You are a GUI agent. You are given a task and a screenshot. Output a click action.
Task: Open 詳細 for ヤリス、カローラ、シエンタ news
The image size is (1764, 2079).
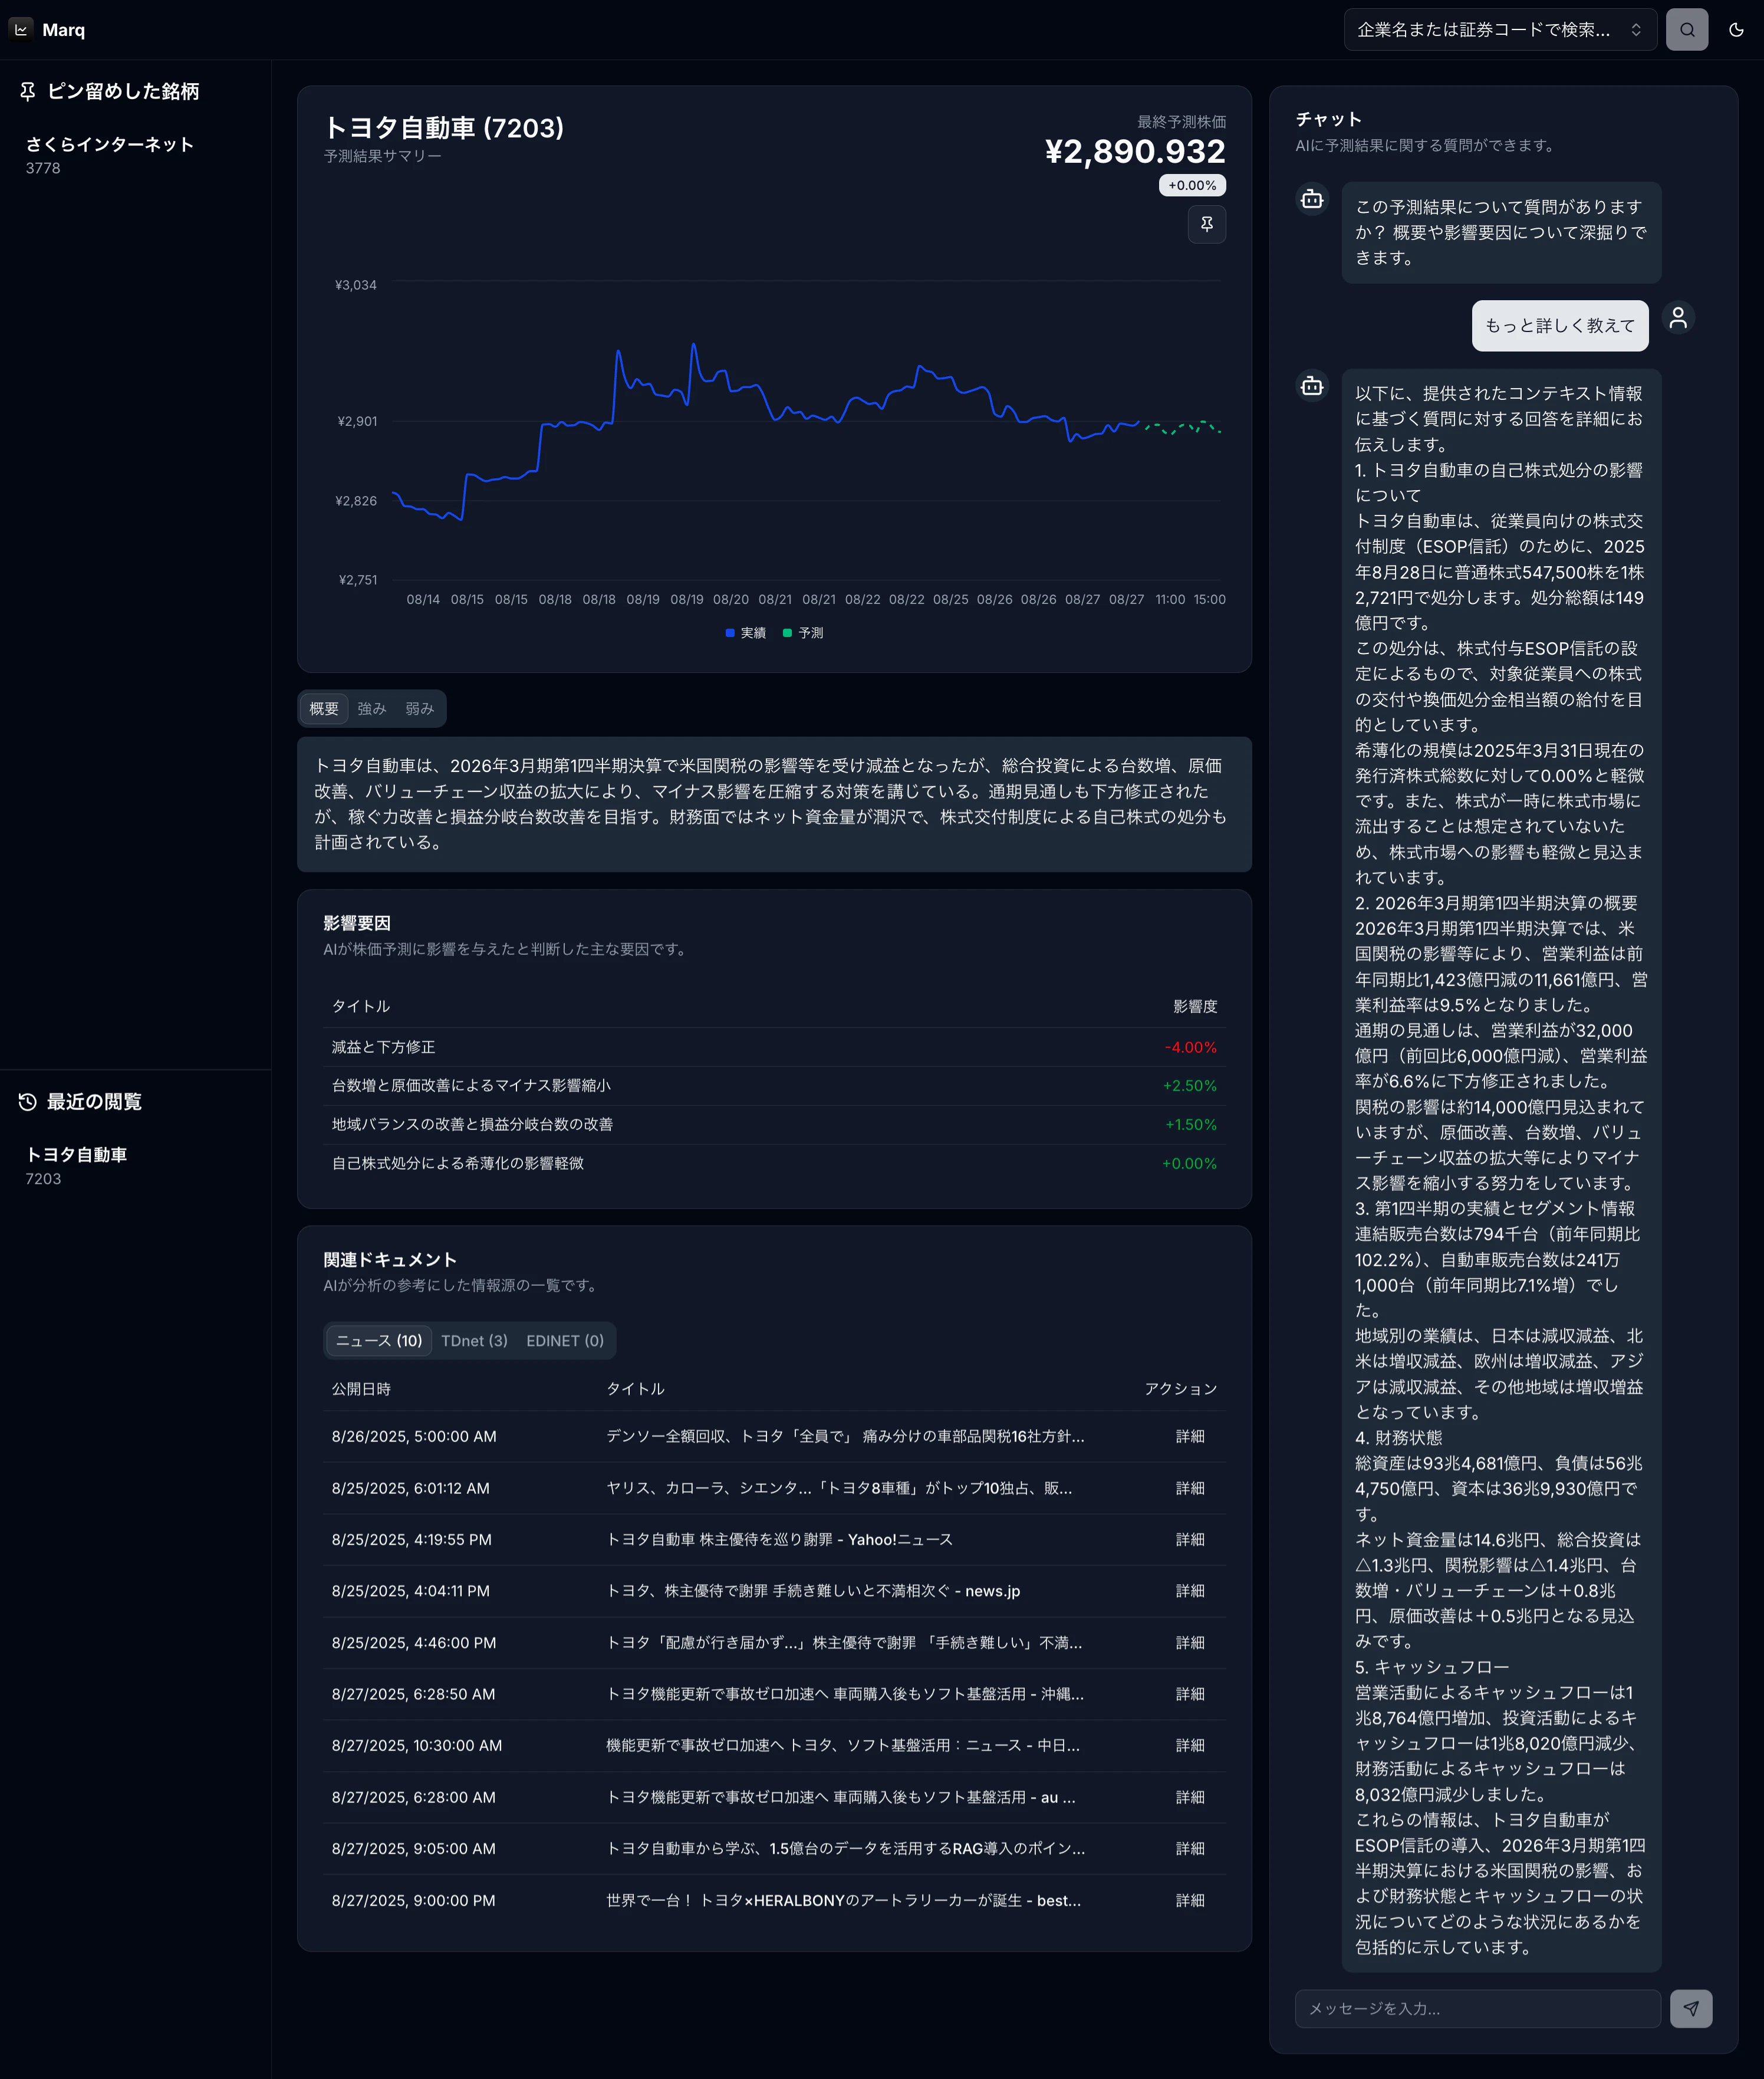(x=1190, y=1489)
